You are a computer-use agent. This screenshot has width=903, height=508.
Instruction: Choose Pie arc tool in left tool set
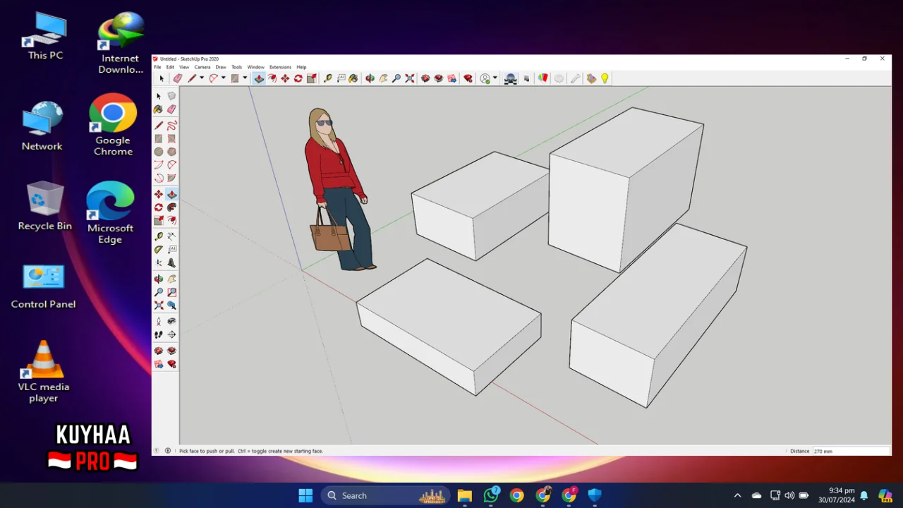[x=171, y=177]
